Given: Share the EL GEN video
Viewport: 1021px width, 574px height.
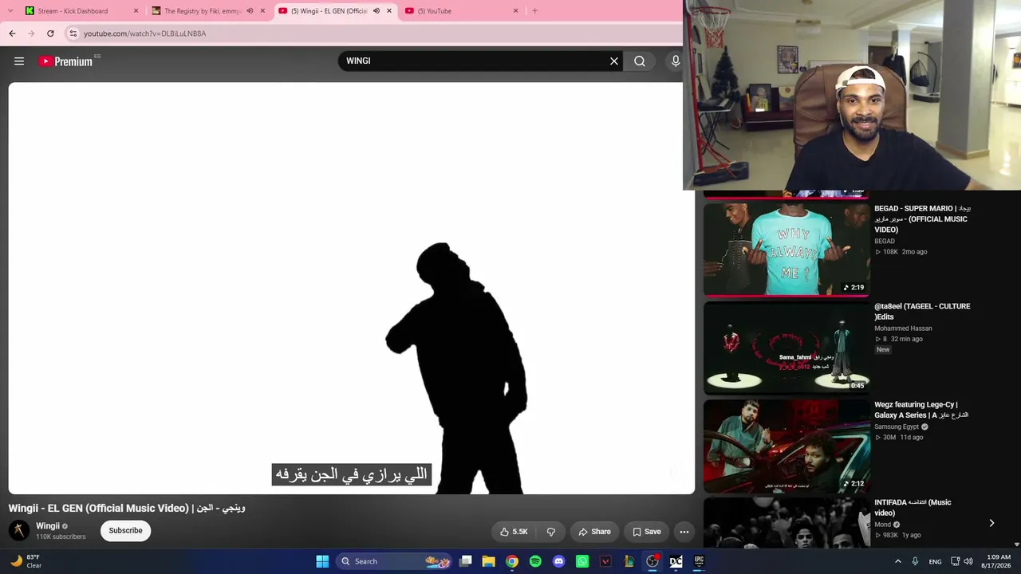Looking at the screenshot, I should point(595,532).
